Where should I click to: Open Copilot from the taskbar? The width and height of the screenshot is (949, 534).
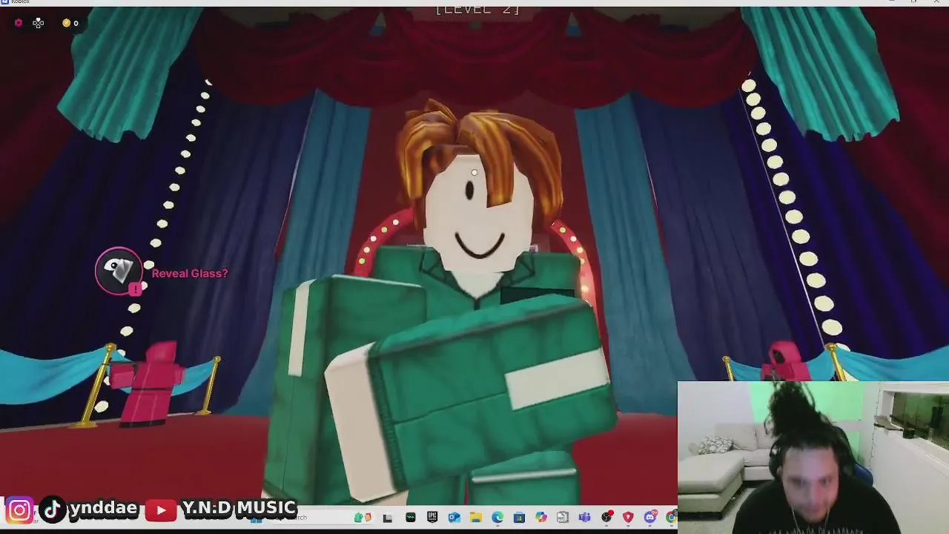tap(541, 517)
